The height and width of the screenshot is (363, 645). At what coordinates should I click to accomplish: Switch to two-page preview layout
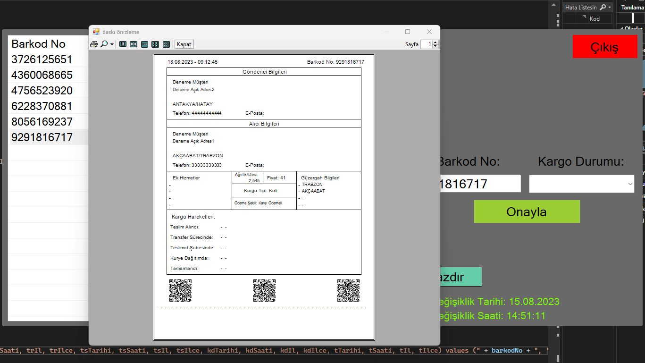tap(134, 44)
